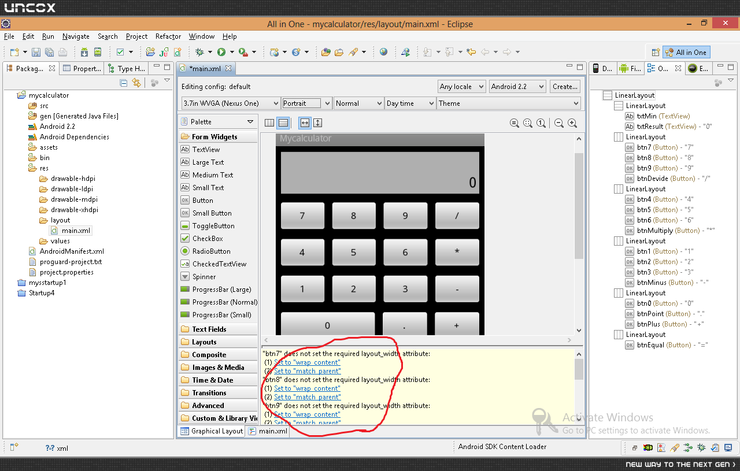Click the New Java Package icon

point(150,52)
